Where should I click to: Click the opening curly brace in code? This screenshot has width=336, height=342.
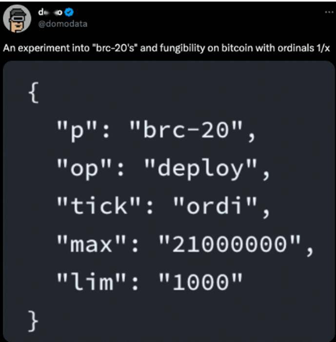click(33, 92)
